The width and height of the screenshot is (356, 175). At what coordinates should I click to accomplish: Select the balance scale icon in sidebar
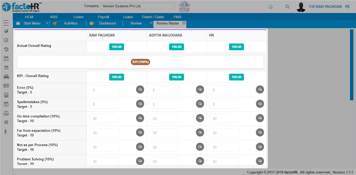[x=6, y=113]
